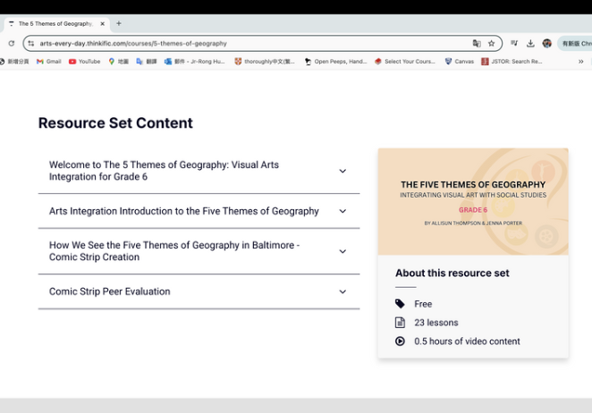
Task: Expand Arts Integration Introduction section chevron
Action: (343, 212)
